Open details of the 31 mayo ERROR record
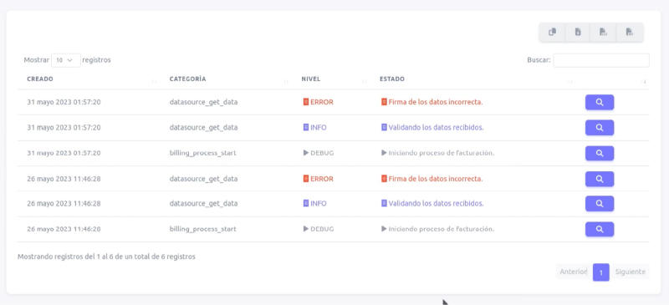 pos(600,103)
